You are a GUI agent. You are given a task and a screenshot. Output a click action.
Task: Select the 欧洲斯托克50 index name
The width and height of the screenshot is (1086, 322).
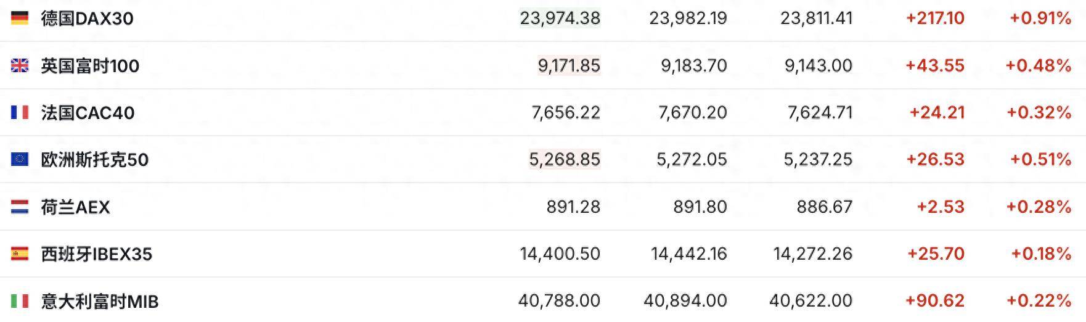94,159
